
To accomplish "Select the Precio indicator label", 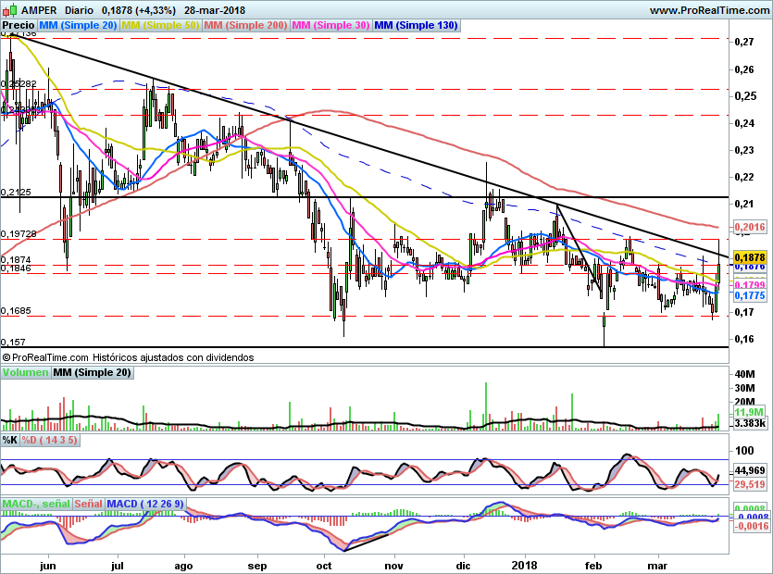I will [19, 25].
